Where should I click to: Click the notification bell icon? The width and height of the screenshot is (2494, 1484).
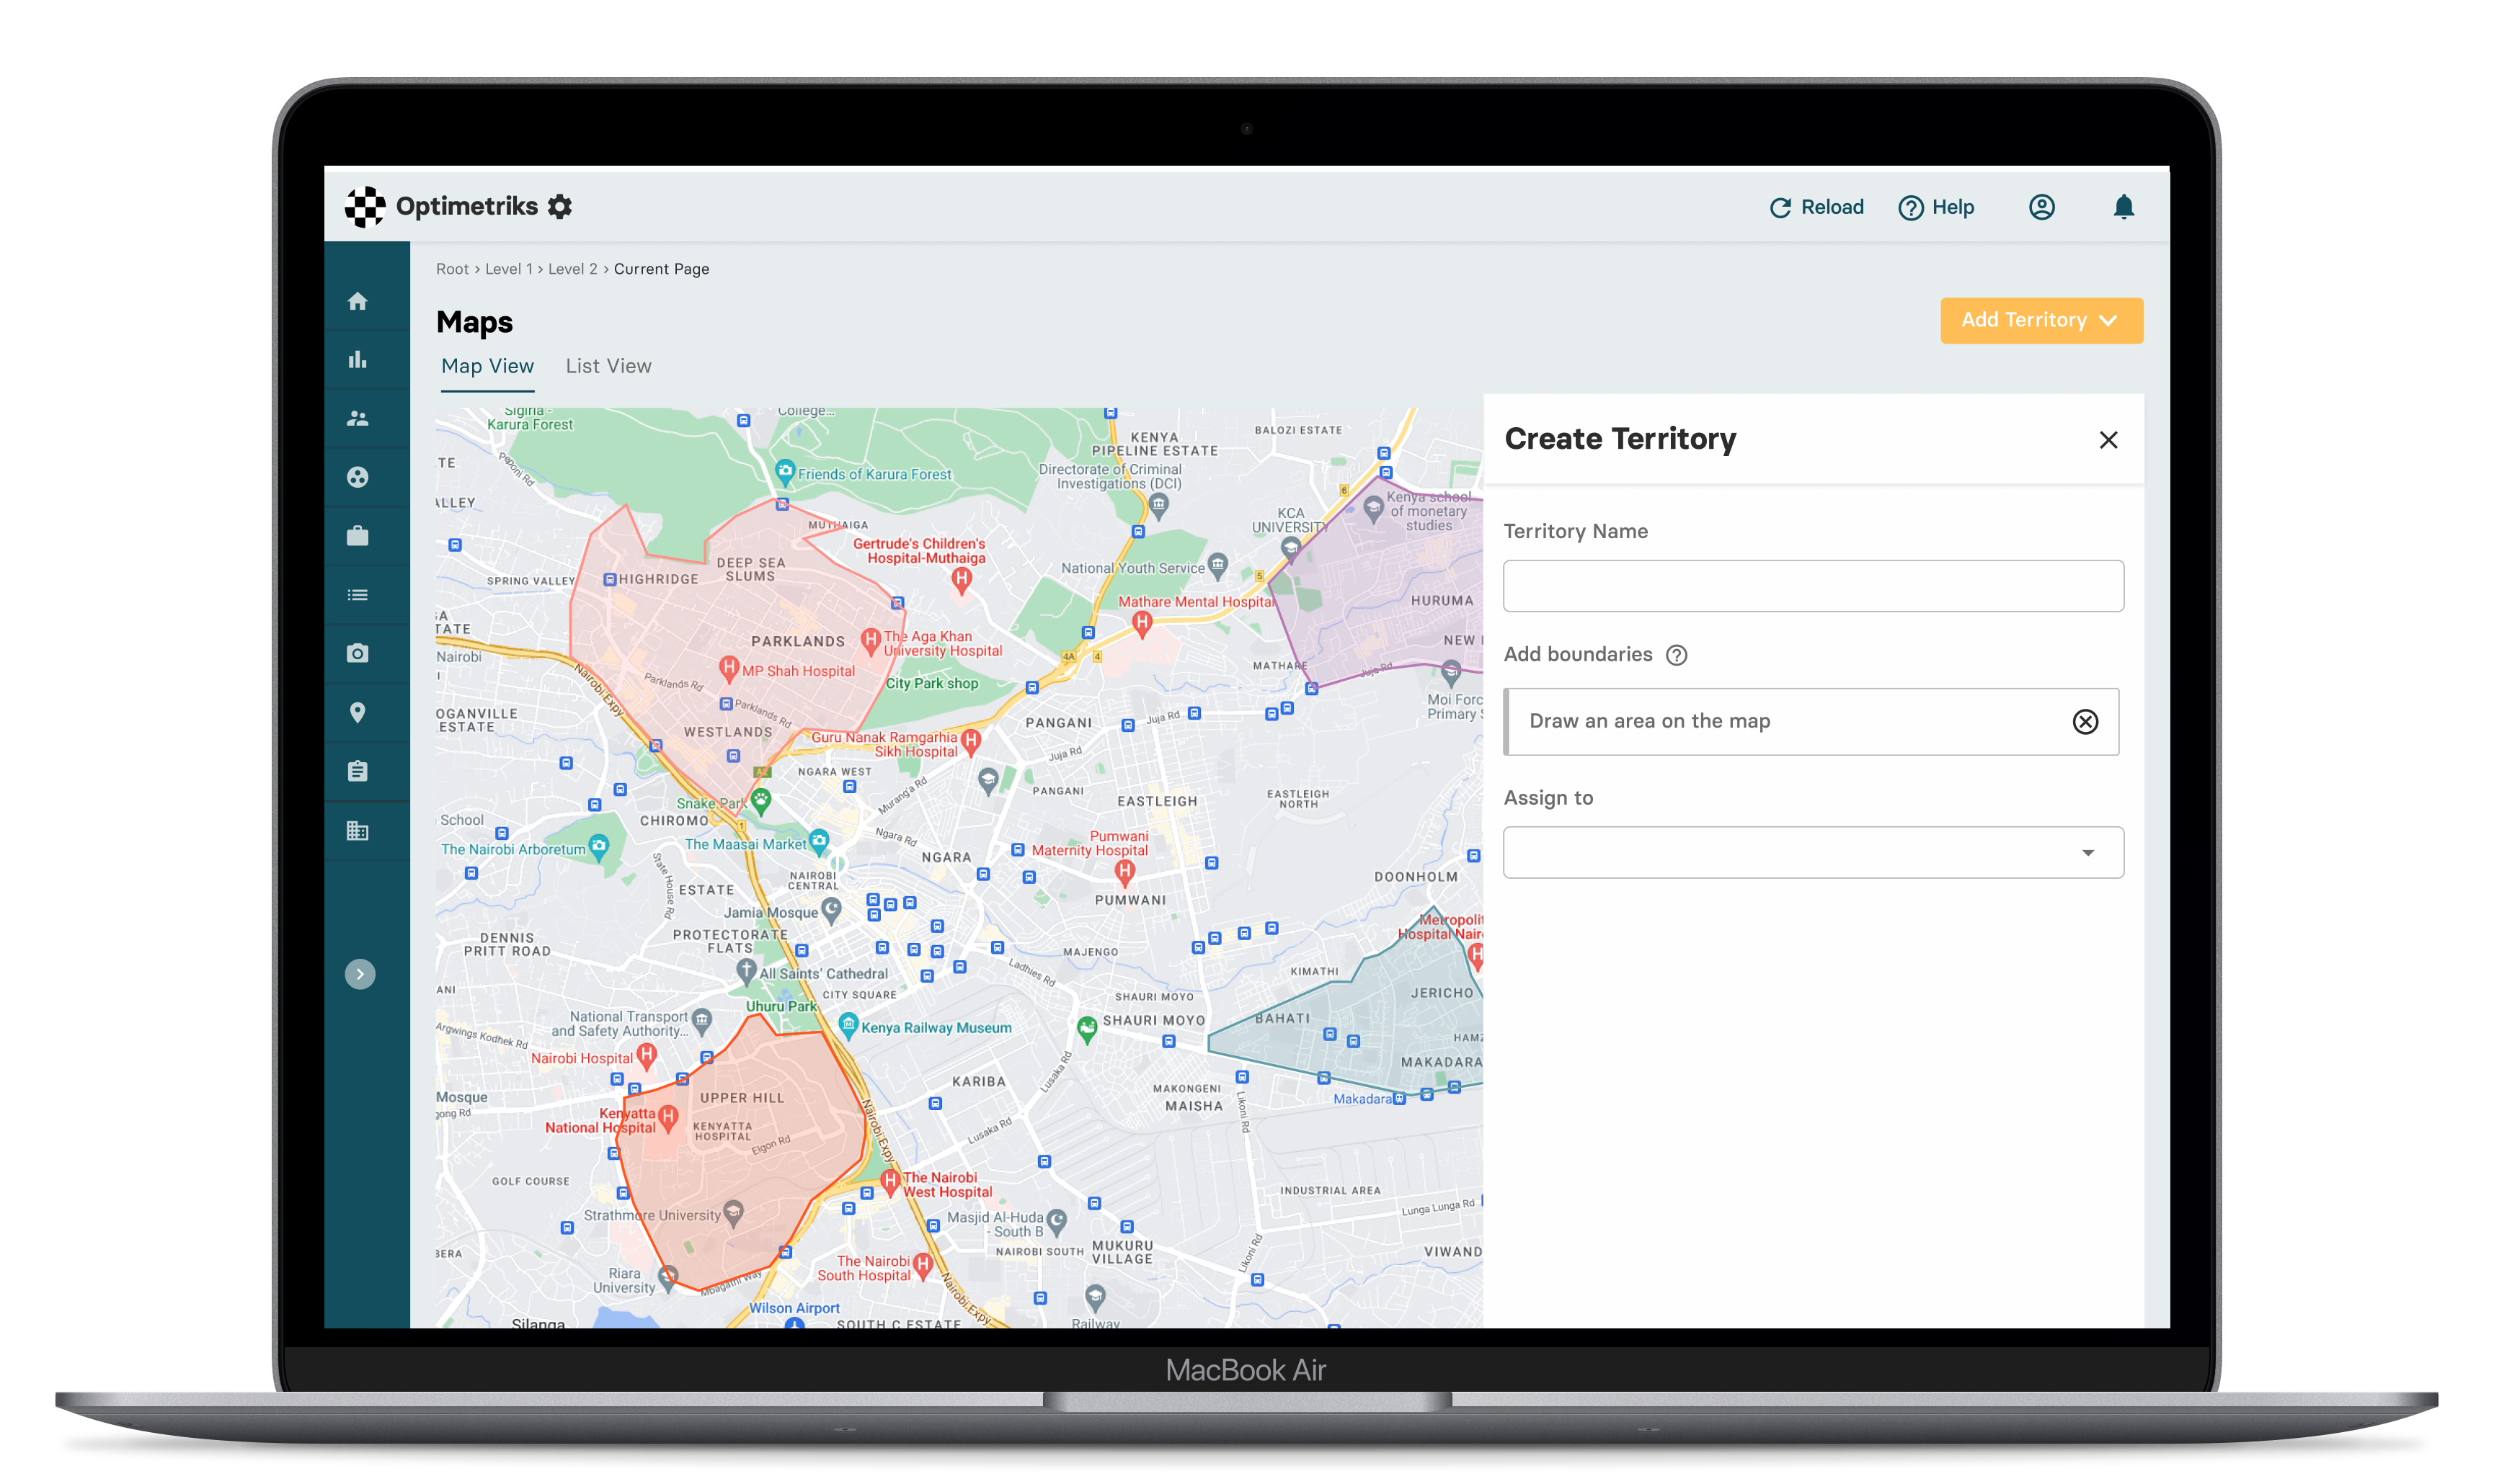[2123, 207]
